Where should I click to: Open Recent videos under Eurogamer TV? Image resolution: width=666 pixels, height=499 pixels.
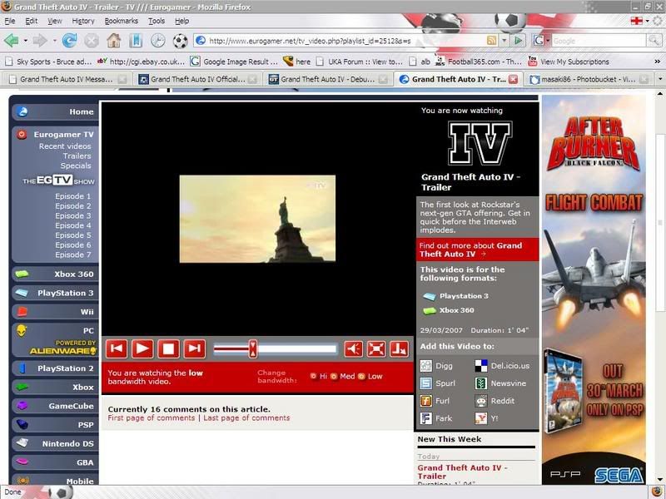point(65,146)
